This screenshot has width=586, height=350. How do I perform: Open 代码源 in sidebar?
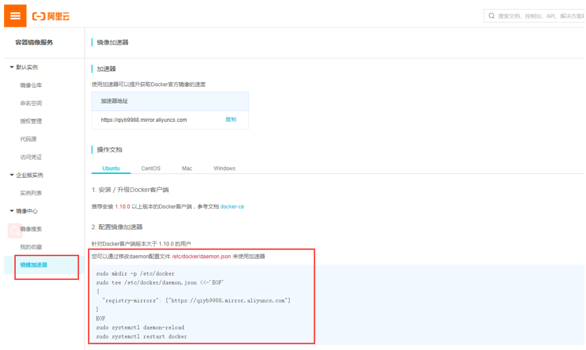28,139
